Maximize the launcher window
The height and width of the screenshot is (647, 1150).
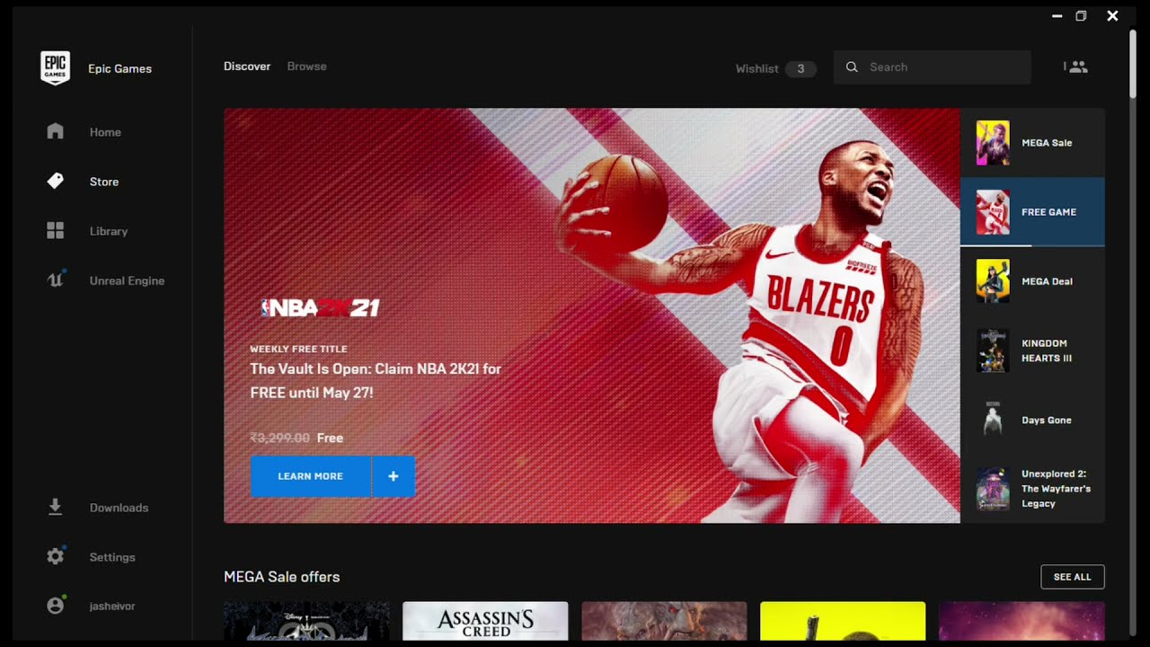click(1081, 16)
